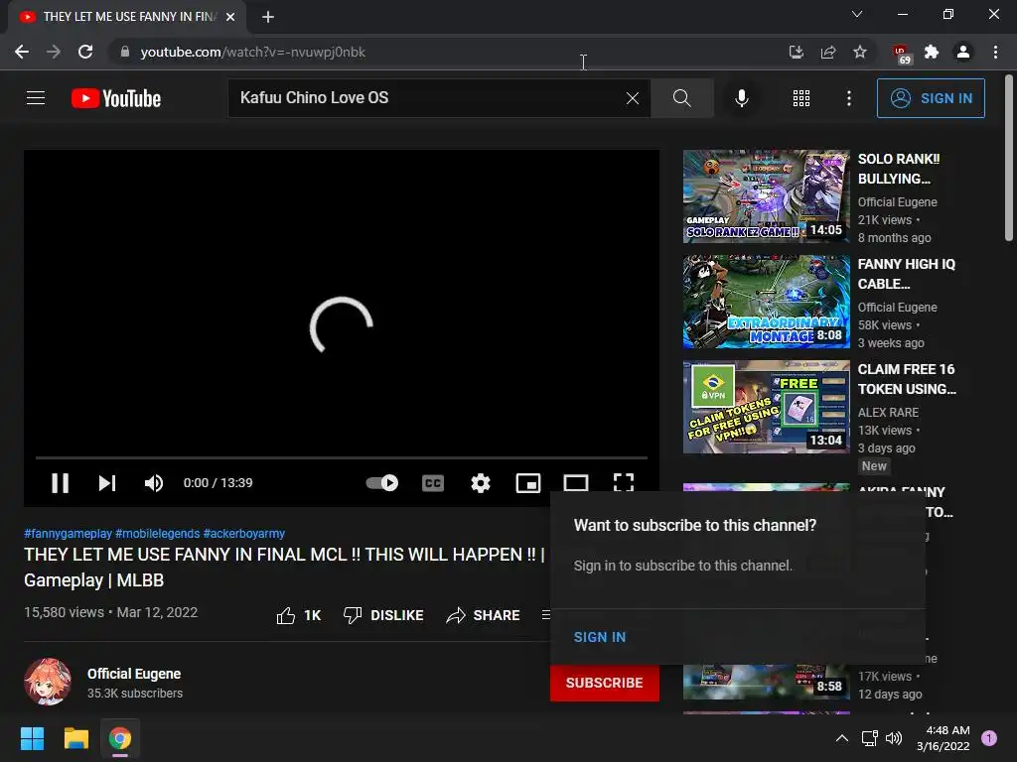Like the video
This screenshot has height=762, width=1017.
(x=298, y=615)
